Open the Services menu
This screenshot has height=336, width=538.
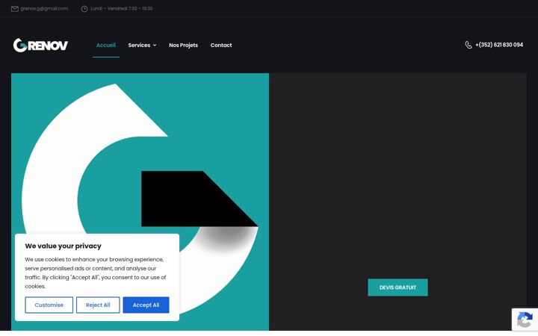click(x=139, y=46)
